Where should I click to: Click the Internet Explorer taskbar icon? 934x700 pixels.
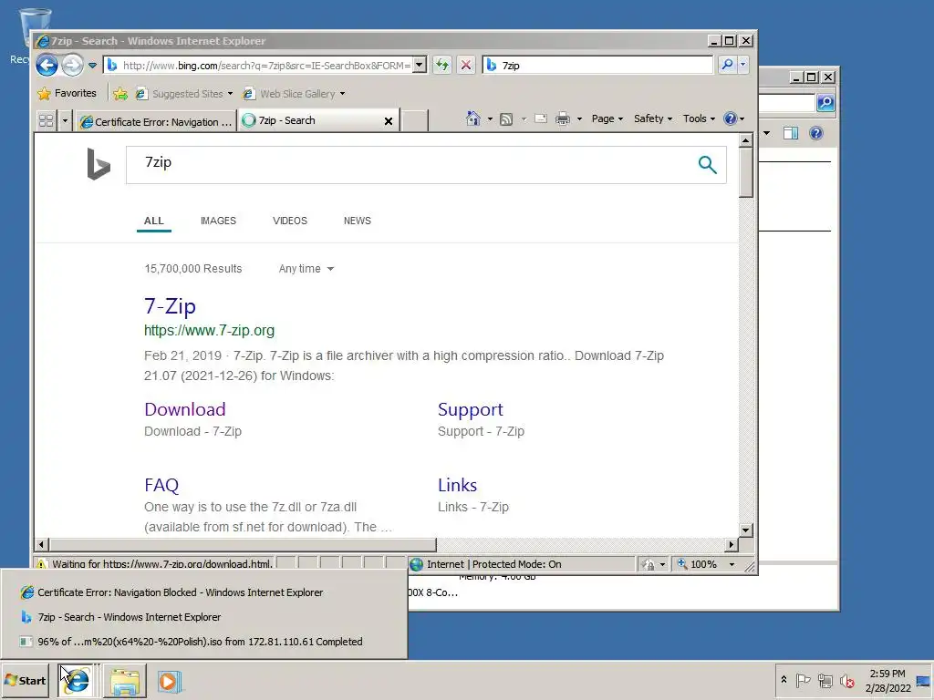(77, 680)
